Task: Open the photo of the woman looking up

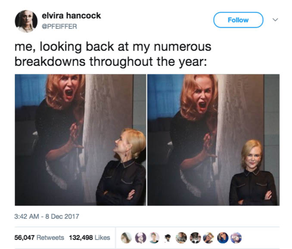Action: tap(81, 140)
